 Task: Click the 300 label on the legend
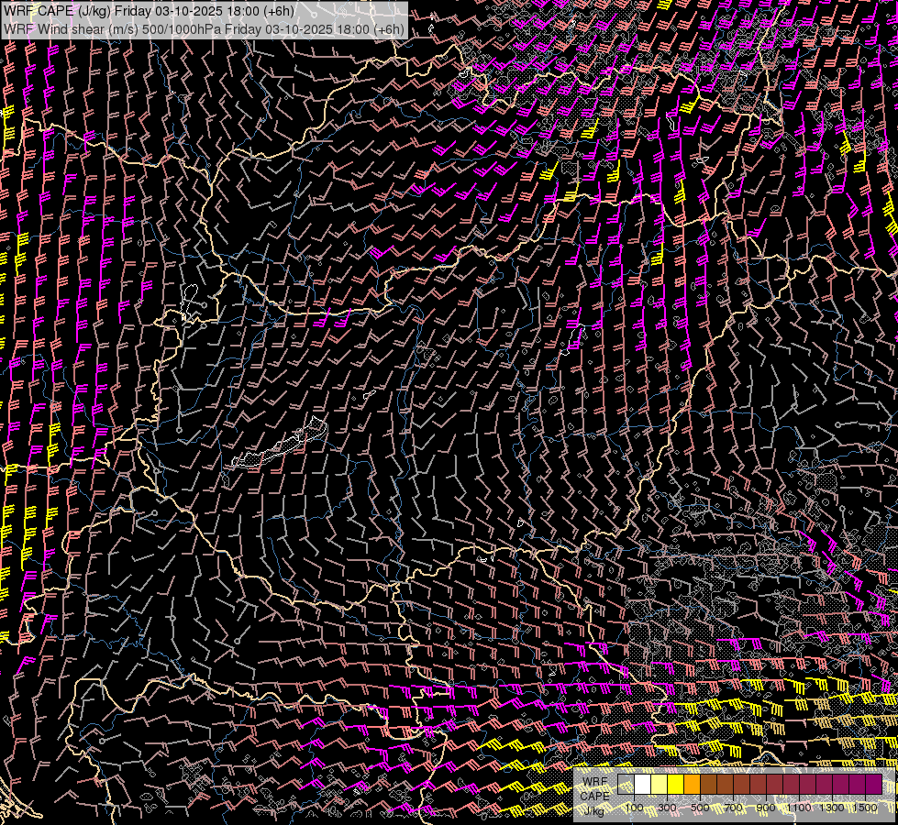(x=667, y=808)
